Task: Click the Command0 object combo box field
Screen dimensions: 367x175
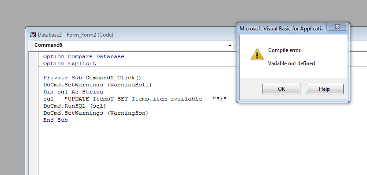Action: click(x=133, y=45)
